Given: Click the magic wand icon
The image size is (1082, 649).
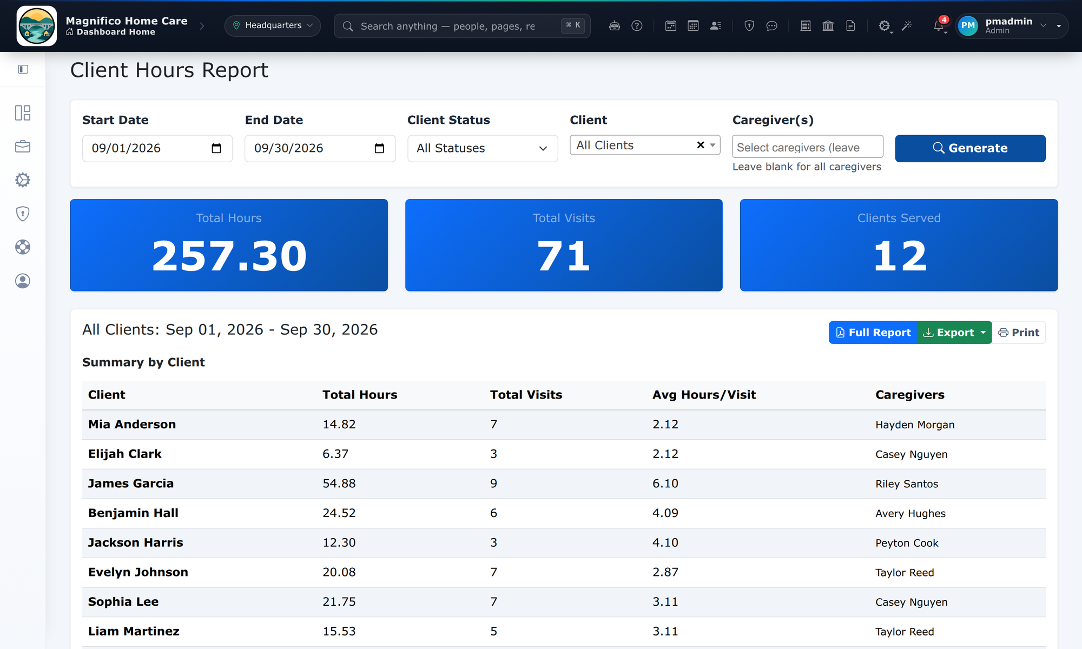Looking at the screenshot, I should tap(907, 25).
